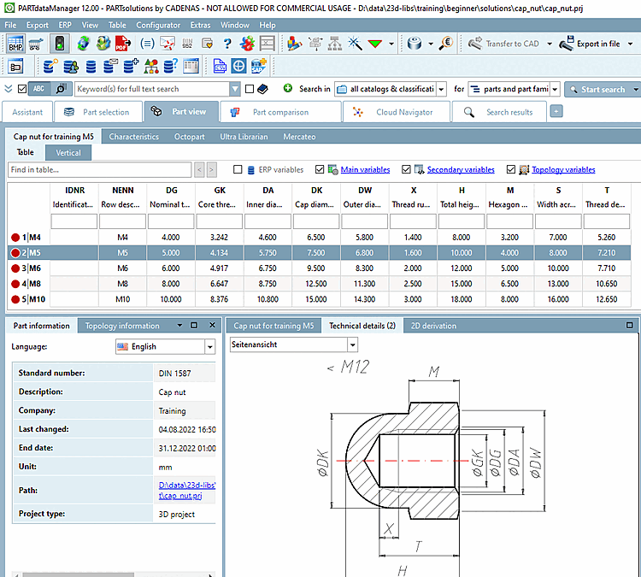
Task: Toggle the Topology variables checkbox
Action: click(x=511, y=170)
